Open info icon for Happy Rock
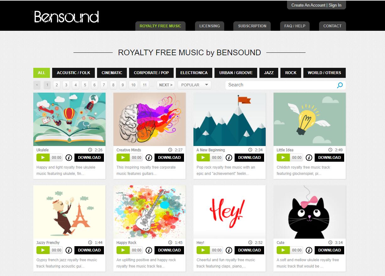This screenshot has width=385, height=276. click(x=149, y=250)
